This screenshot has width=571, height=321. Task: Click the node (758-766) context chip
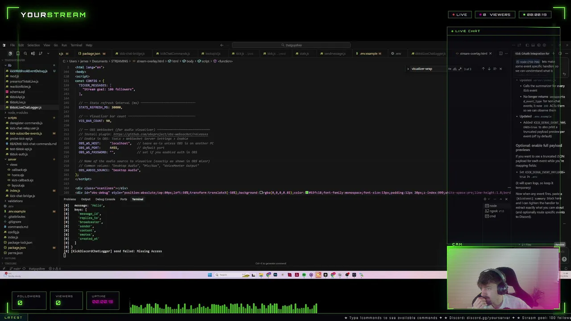point(528,62)
